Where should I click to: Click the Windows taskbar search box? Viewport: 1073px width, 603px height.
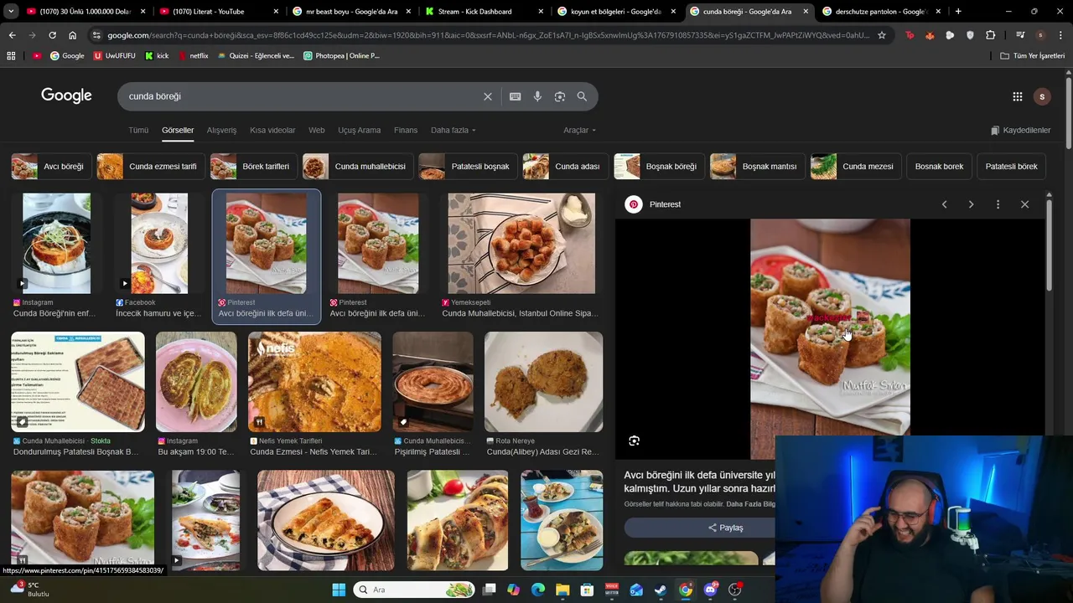click(x=414, y=590)
